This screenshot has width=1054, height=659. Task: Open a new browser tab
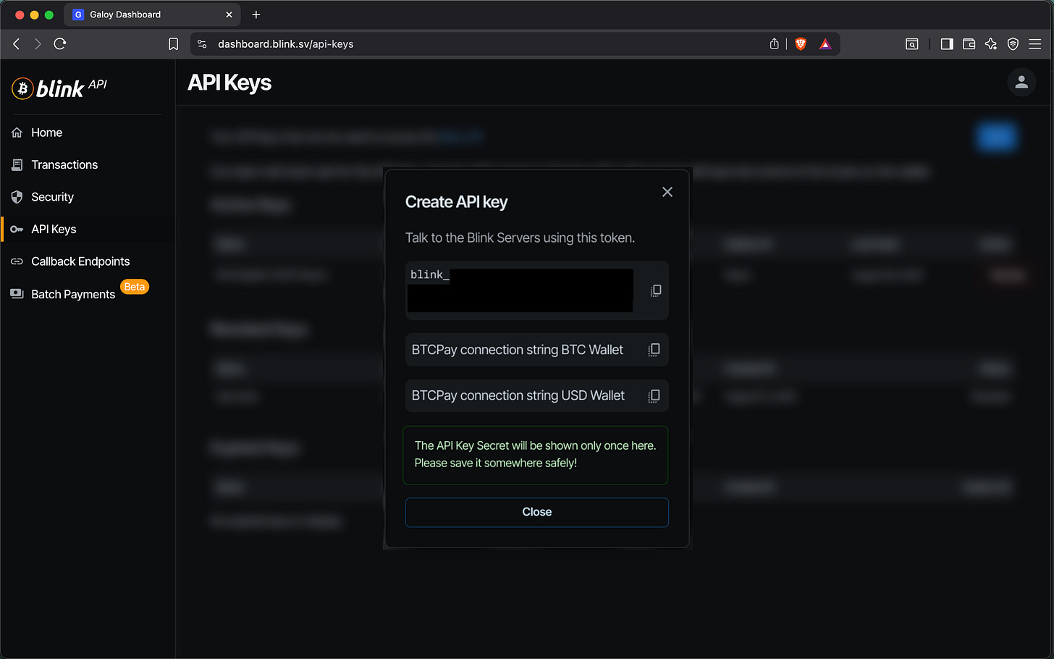256,14
